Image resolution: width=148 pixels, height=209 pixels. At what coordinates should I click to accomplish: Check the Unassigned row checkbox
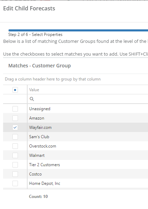(15, 109)
